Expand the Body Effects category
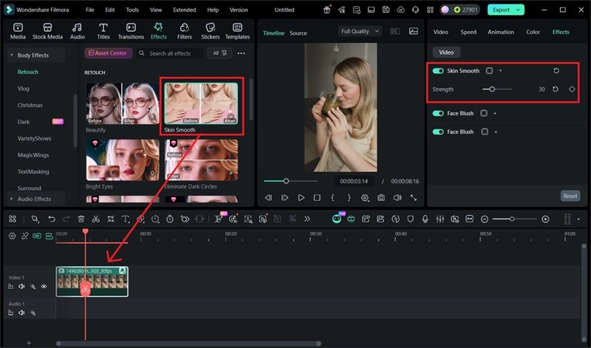The image size is (591, 348). [33, 55]
